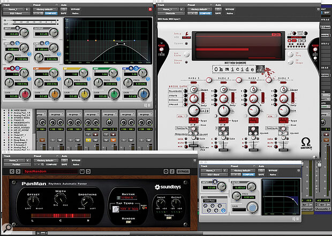This screenshot has width=332, height=236.
Task: Open factory default preset dropdown in EQ3 7-Band
Action: coord(45,9)
